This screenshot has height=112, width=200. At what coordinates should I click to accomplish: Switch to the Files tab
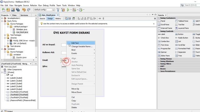tap(14, 15)
